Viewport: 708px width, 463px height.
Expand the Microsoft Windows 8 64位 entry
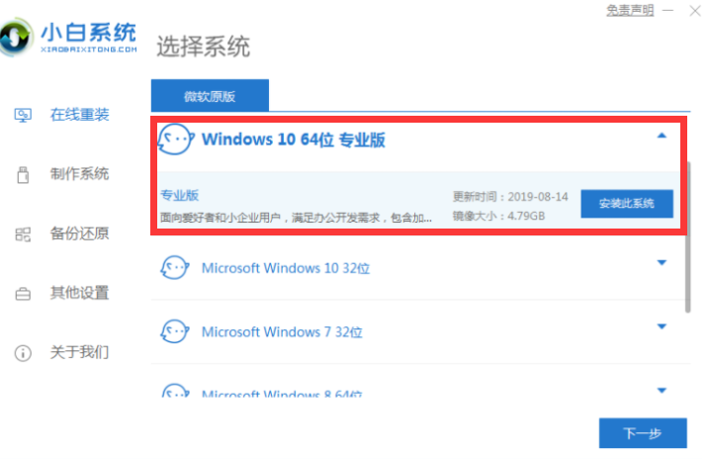point(662,389)
